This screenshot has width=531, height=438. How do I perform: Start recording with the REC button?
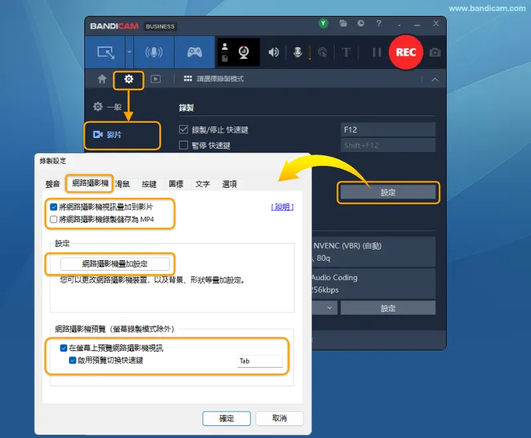[406, 52]
